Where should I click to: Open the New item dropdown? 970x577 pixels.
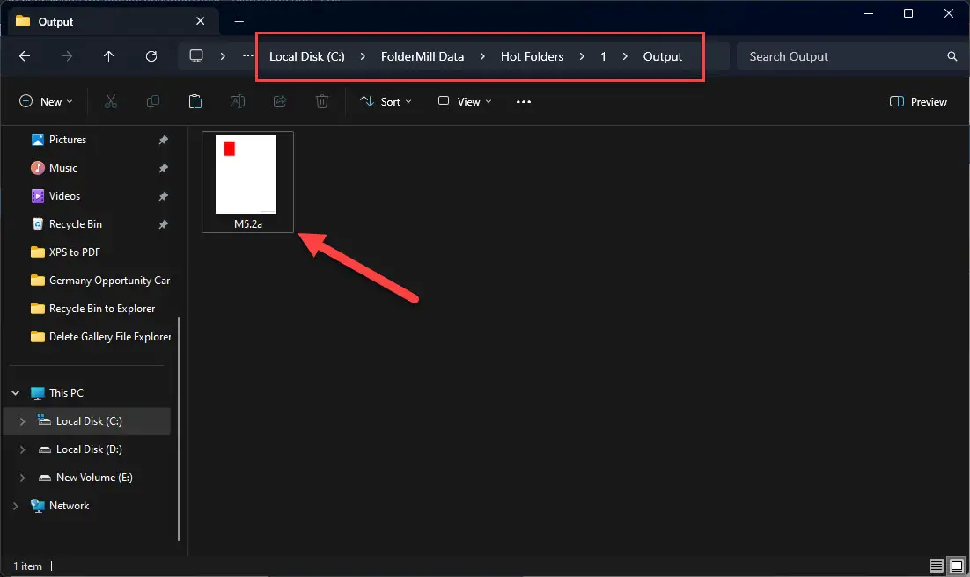[47, 101]
